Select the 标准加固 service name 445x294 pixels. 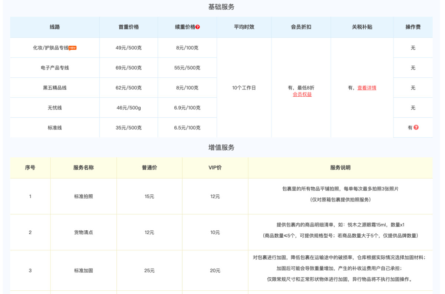click(83, 270)
